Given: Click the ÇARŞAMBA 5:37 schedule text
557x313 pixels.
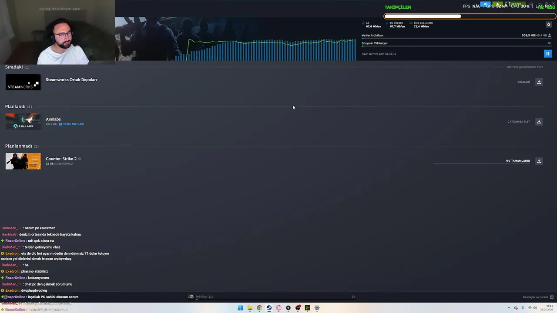Looking at the screenshot, I should pyautogui.click(x=519, y=122).
